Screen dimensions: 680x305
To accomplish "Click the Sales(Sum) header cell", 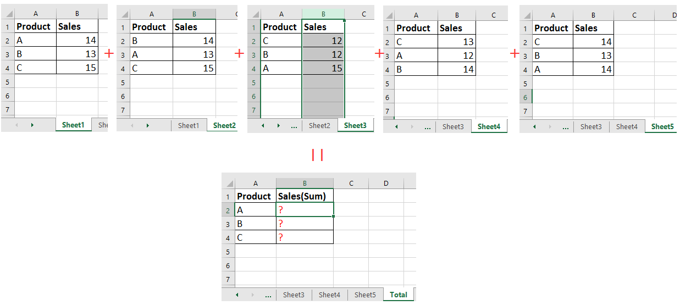I will 305,196.
